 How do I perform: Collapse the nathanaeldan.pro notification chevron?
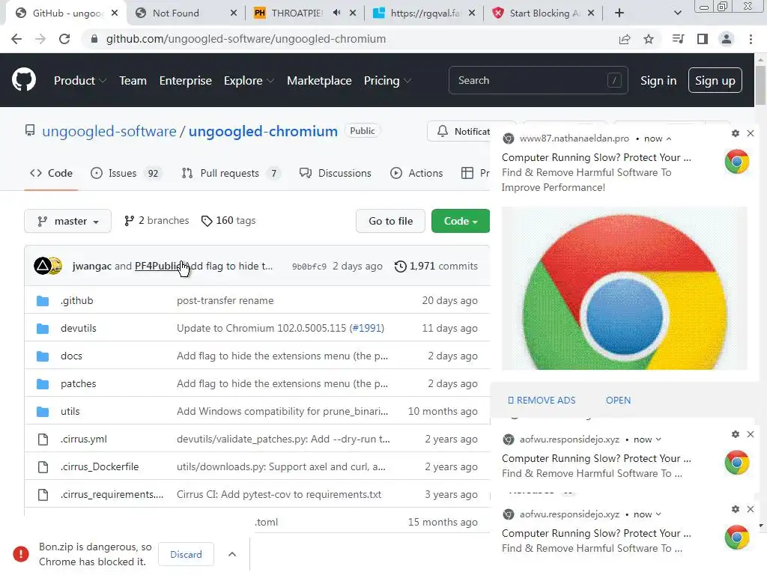(x=669, y=139)
